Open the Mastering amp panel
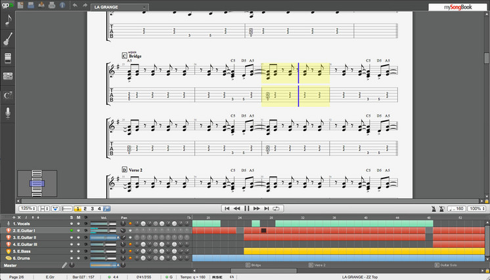The width and height of the screenshot is (490, 280). tap(8, 76)
